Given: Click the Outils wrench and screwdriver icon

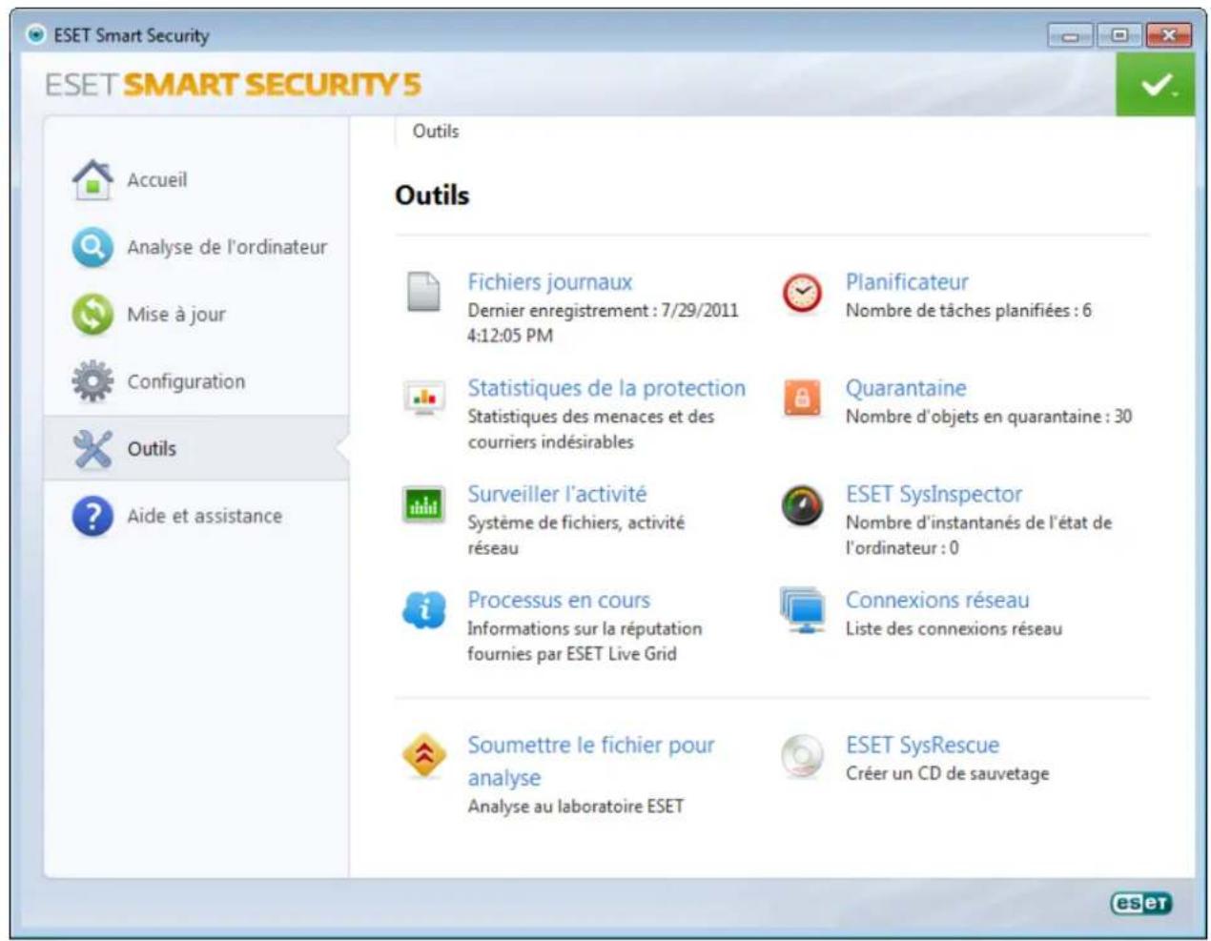Looking at the screenshot, I should [92, 448].
